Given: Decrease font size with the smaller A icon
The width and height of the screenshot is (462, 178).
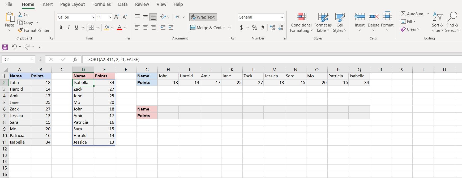Looking at the screenshot, I should point(125,17).
